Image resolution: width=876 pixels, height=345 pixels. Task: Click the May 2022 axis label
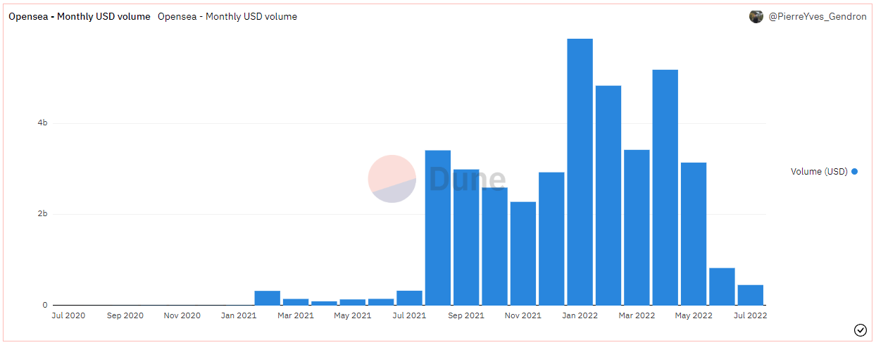694,315
